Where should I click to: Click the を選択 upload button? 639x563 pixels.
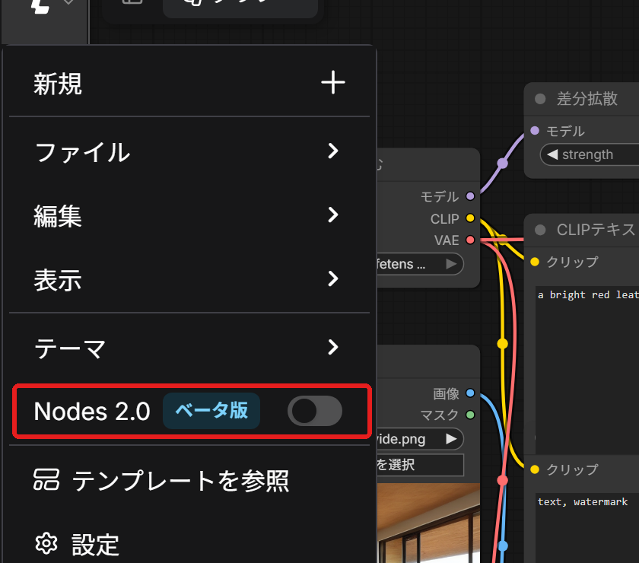click(x=420, y=465)
